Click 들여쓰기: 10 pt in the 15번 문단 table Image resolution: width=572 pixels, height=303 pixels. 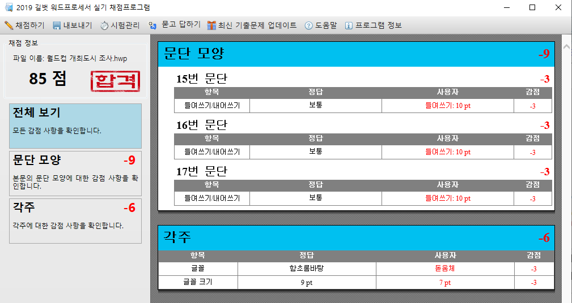point(448,106)
